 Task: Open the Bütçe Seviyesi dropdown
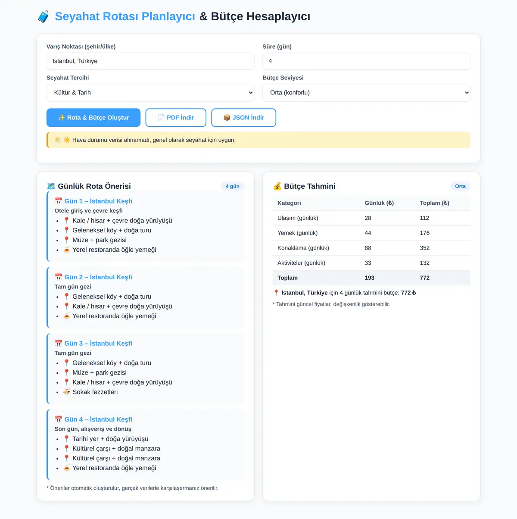pos(367,93)
